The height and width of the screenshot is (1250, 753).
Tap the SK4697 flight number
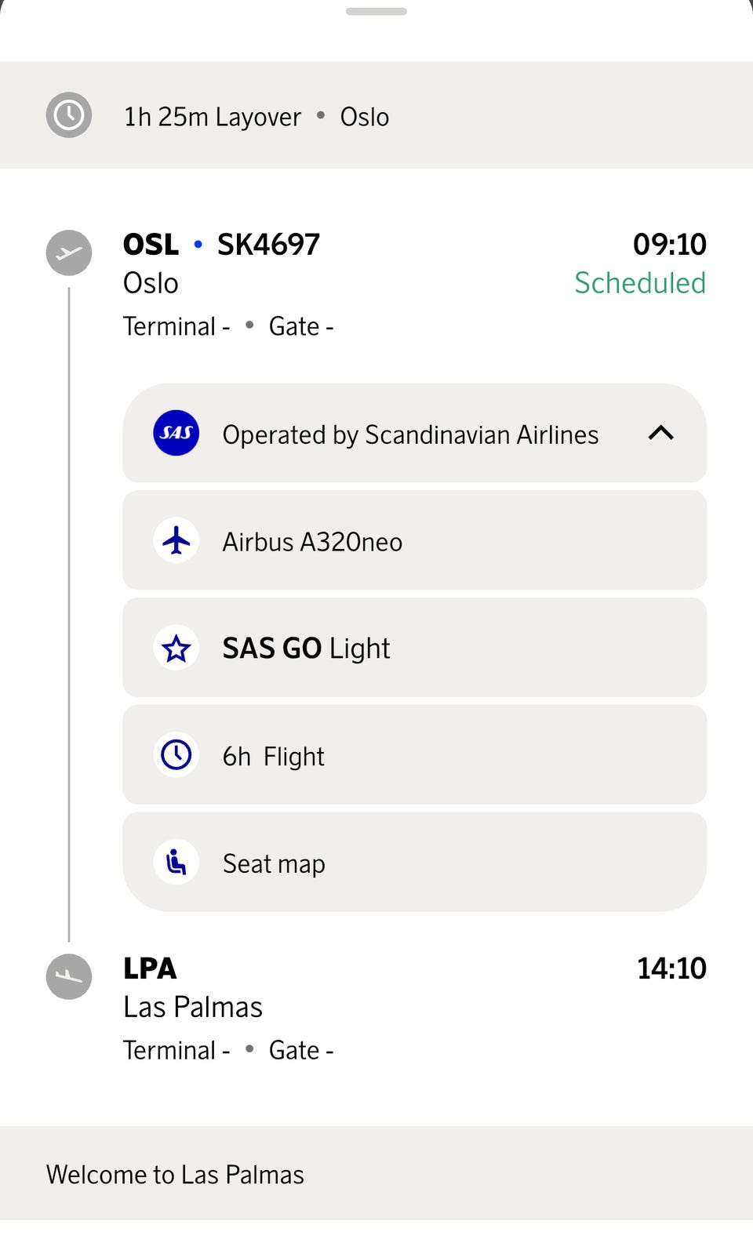tap(268, 245)
